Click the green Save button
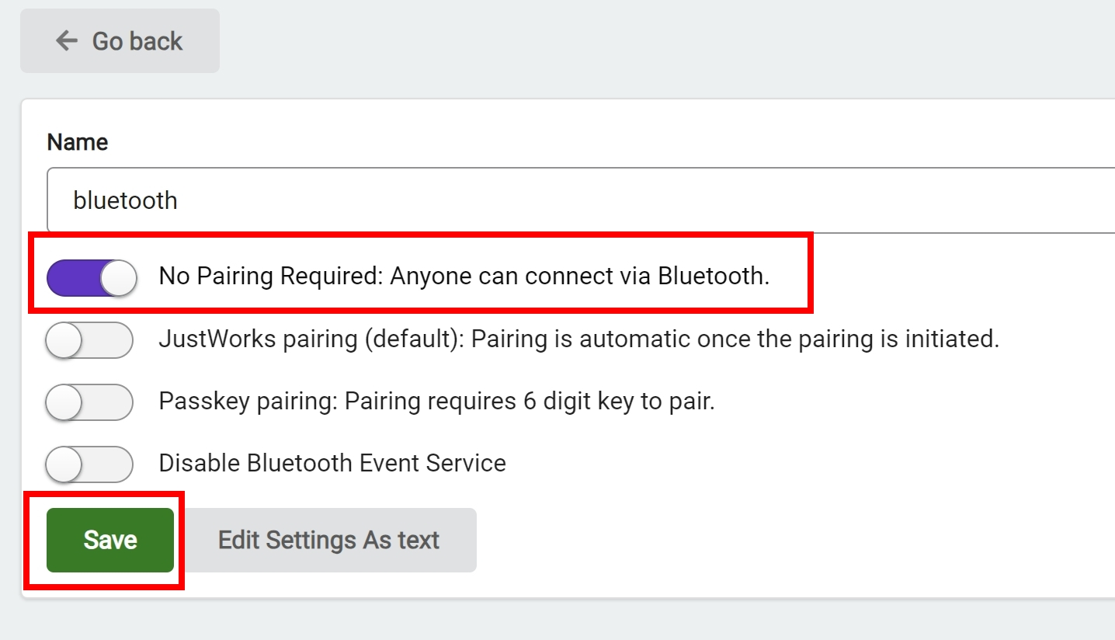Screen dimensions: 1115x640 pos(110,540)
